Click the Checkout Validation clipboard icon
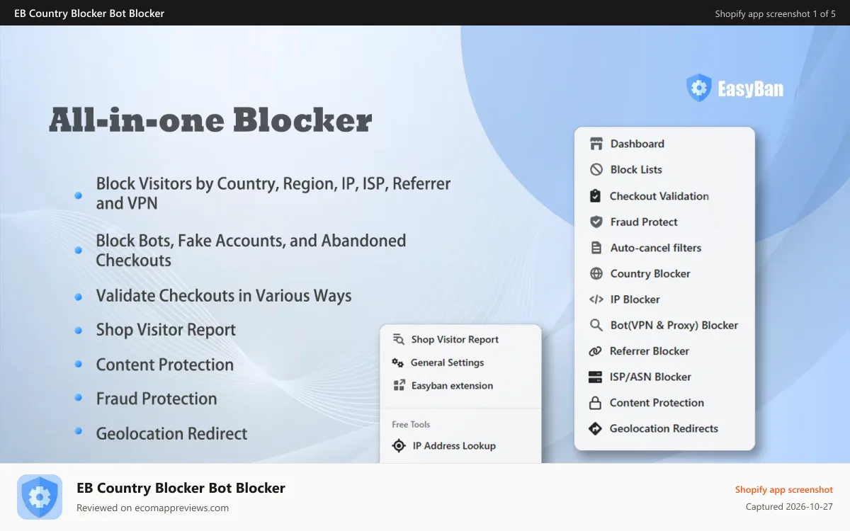The width and height of the screenshot is (850, 531). tap(596, 196)
